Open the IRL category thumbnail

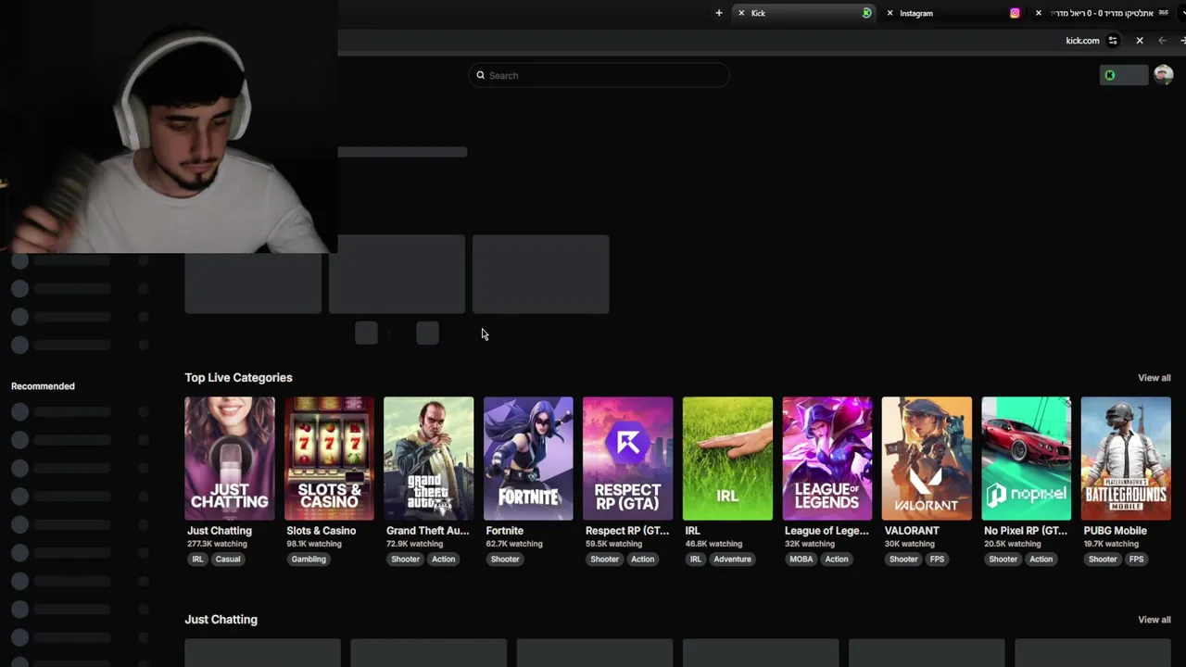click(x=727, y=459)
